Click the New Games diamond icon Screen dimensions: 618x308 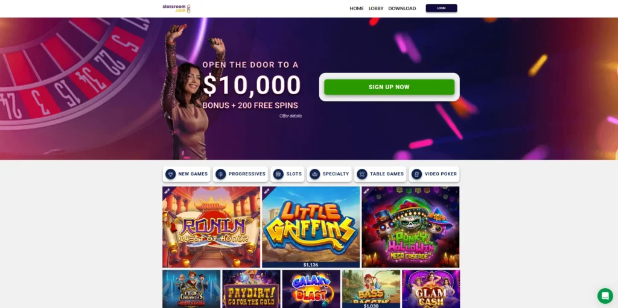pos(171,174)
